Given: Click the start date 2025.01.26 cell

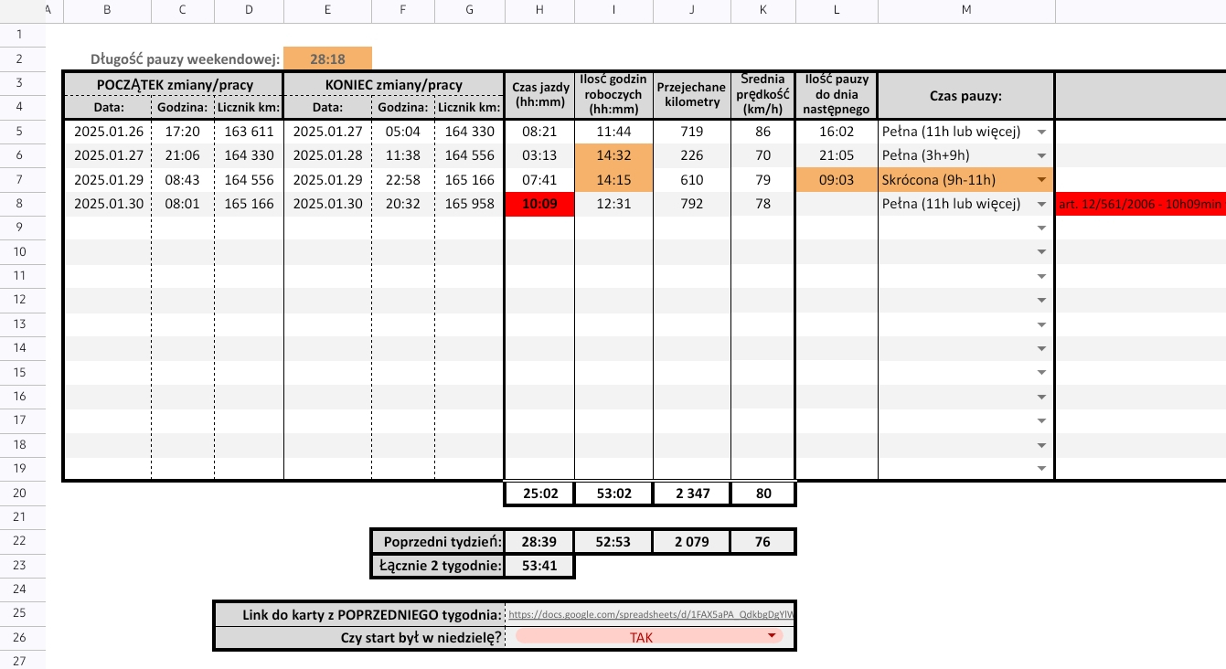Looking at the screenshot, I should tap(107, 132).
